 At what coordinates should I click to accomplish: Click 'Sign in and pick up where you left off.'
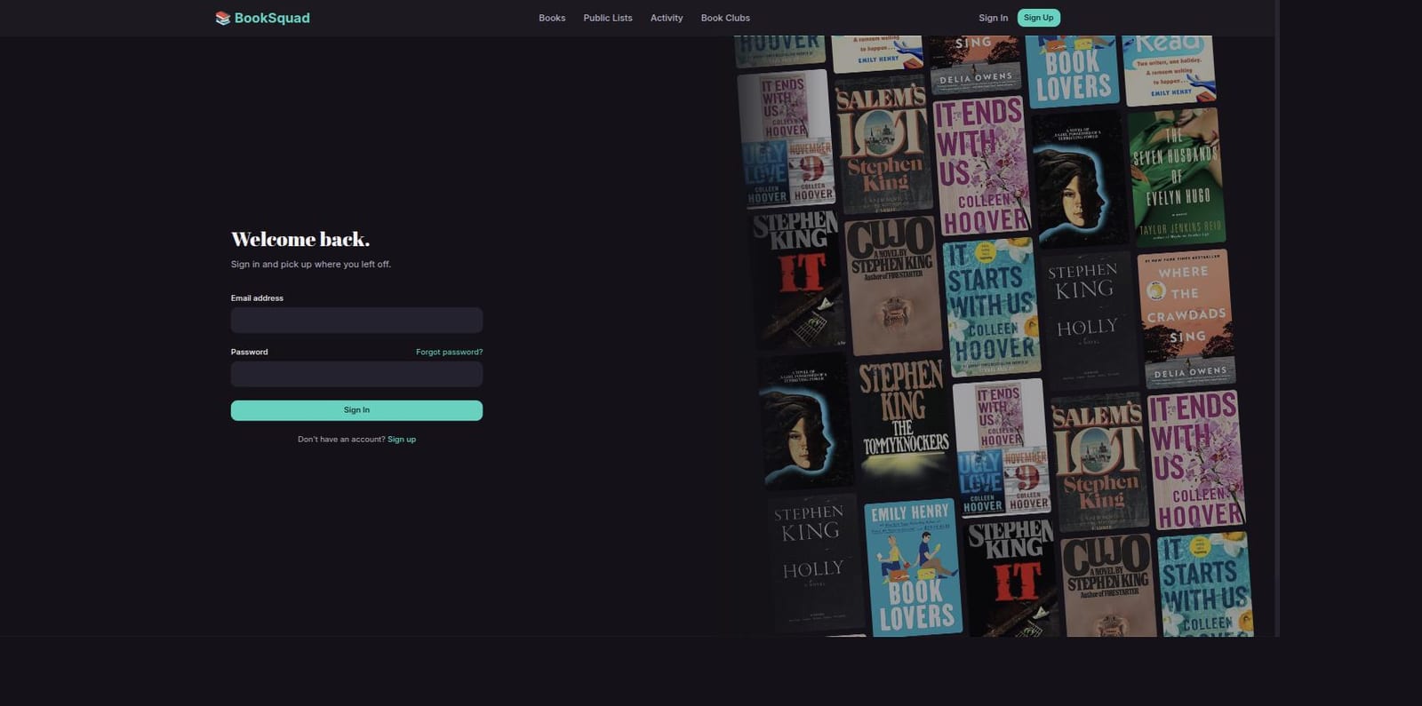pyautogui.click(x=311, y=265)
